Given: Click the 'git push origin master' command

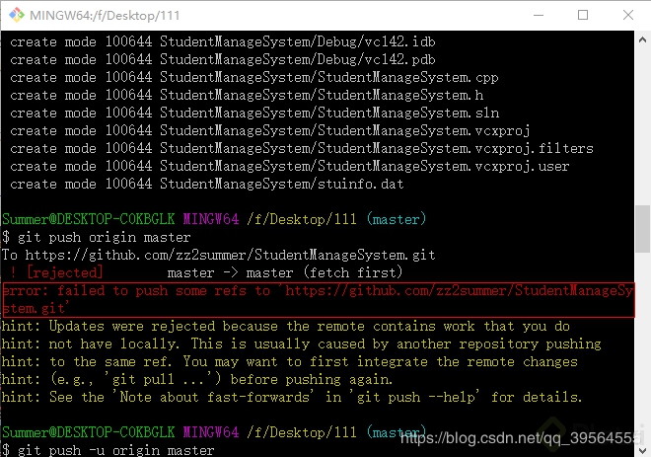Looking at the screenshot, I should [x=104, y=237].
